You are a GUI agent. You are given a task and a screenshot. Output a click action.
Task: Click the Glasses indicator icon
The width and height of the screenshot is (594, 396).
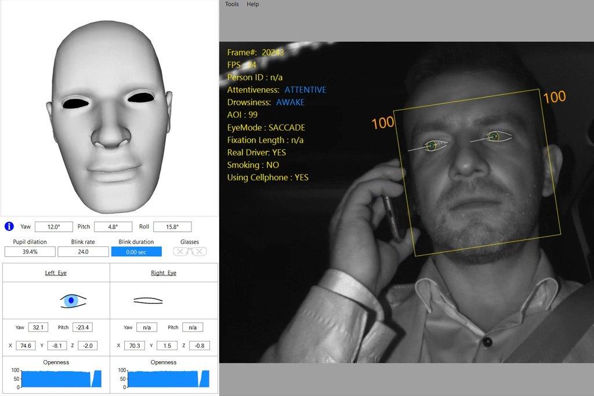coord(190,252)
